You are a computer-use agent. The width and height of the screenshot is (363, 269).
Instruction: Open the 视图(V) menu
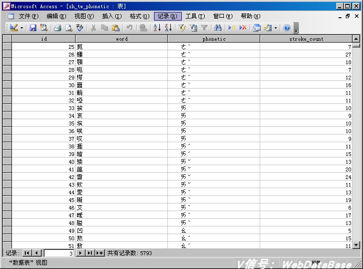coord(84,16)
